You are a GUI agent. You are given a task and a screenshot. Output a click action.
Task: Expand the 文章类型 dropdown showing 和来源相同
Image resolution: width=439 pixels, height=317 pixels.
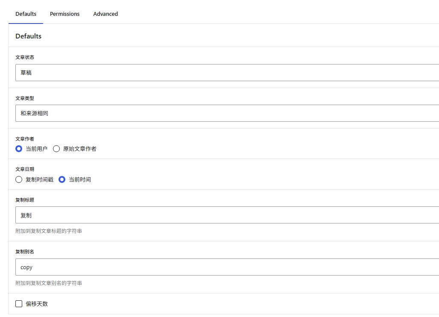click(x=227, y=113)
